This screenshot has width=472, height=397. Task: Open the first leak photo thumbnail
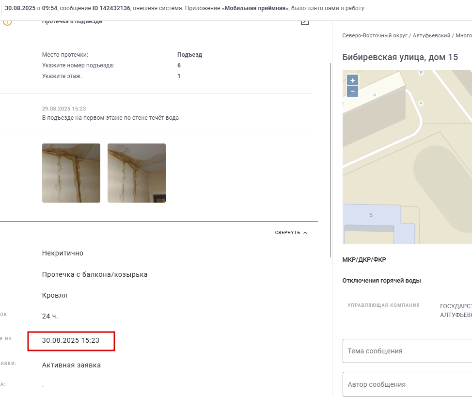pos(71,173)
